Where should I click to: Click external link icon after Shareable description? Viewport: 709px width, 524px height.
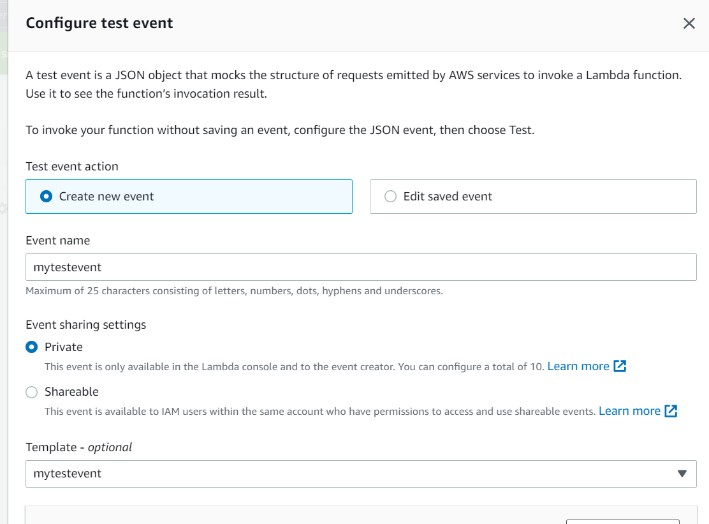pyautogui.click(x=671, y=411)
